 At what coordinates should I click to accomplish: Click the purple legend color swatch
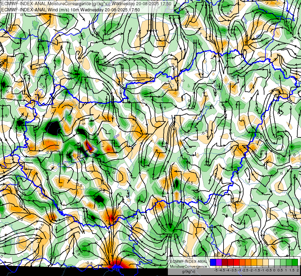(219, 263)
